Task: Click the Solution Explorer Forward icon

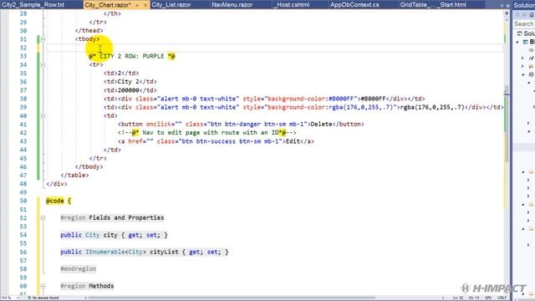Action: coord(524,15)
